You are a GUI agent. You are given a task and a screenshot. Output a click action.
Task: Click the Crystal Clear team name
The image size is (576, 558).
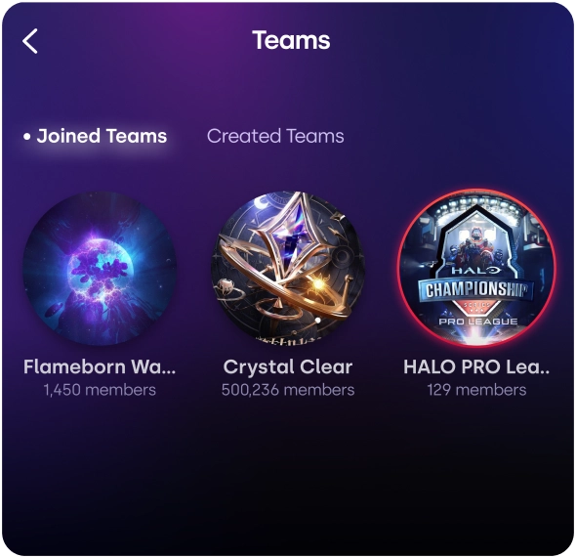288,366
